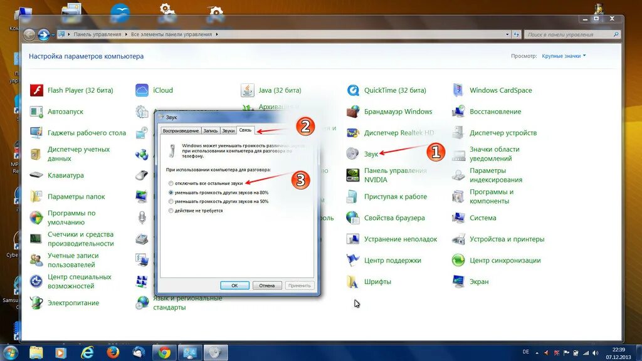The width and height of the screenshot is (642, 361).
Task: Open Учетные записи пользователей
Action: [65, 260]
